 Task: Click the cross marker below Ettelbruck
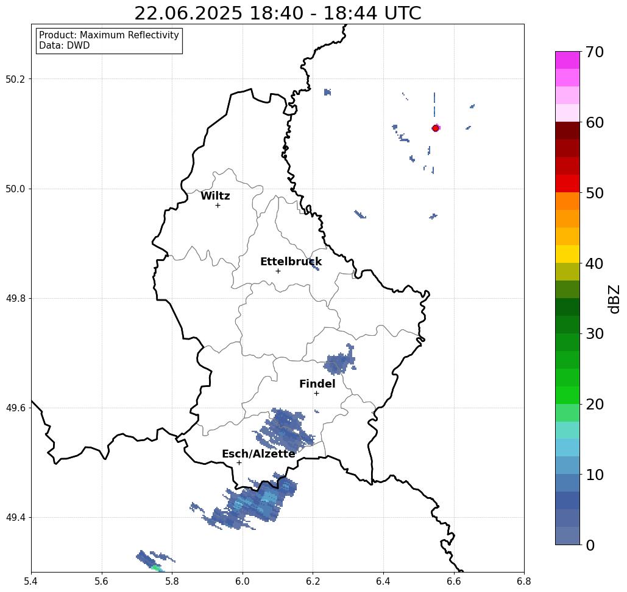tap(278, 271)
